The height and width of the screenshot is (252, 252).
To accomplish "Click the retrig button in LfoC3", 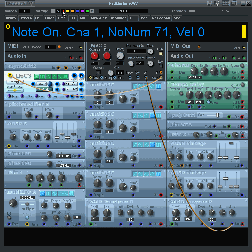I will (x=15, y=82).
